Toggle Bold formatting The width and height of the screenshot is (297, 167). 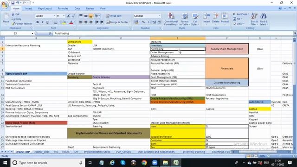pyautogui.click(x=38, y=22)
